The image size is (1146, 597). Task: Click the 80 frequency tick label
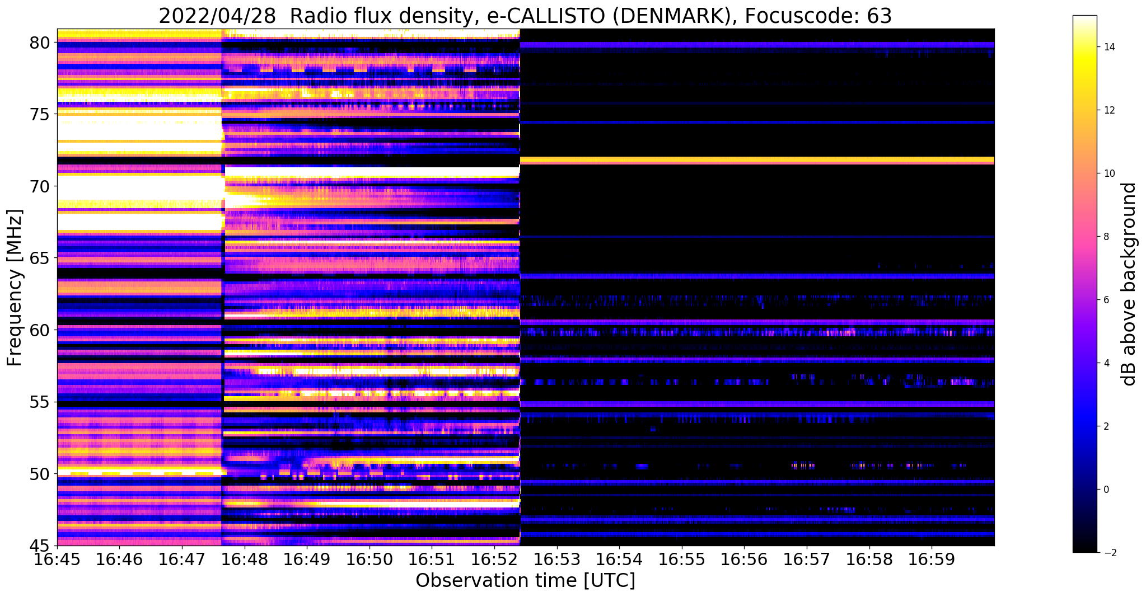40,43
